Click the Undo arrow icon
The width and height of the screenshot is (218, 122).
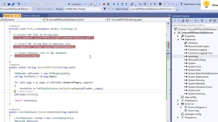click(19, 4)
